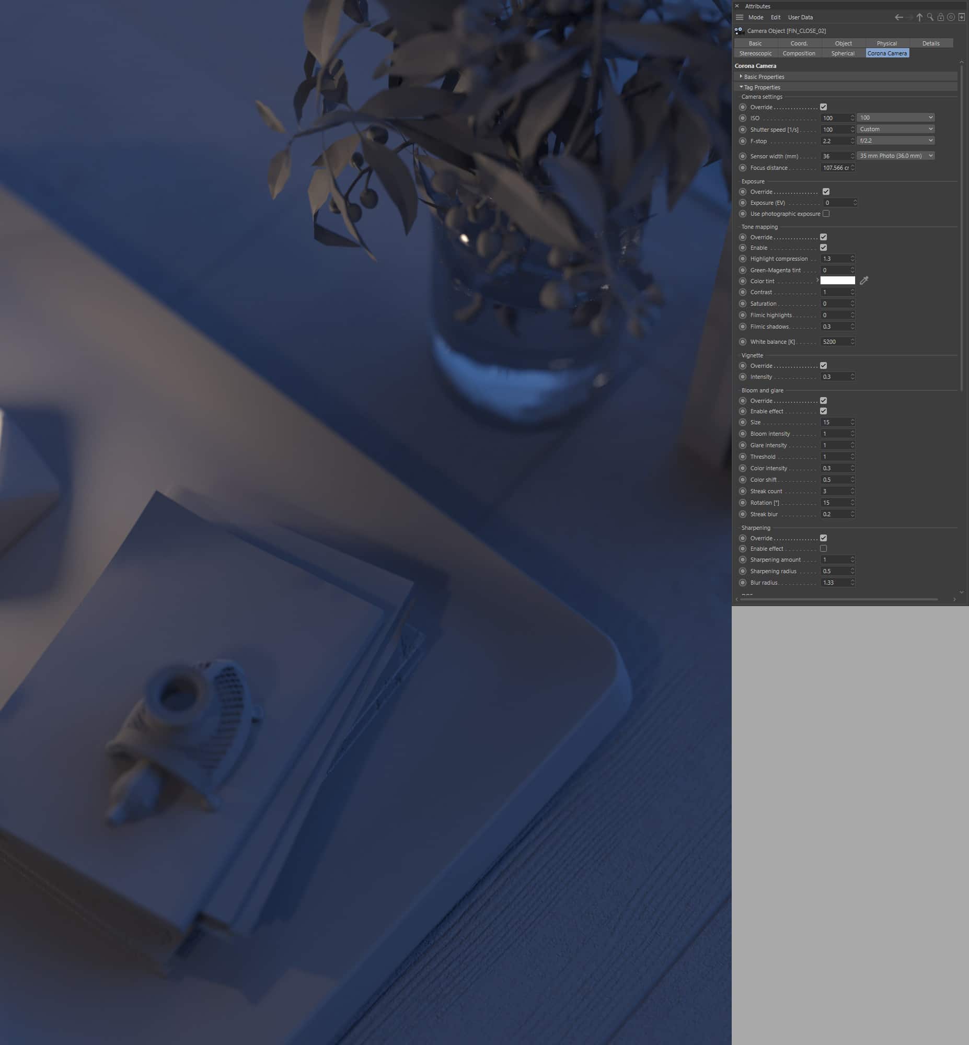
Task: Click the keyframe dot beside Bloom intensity
Action: [743, 434]
